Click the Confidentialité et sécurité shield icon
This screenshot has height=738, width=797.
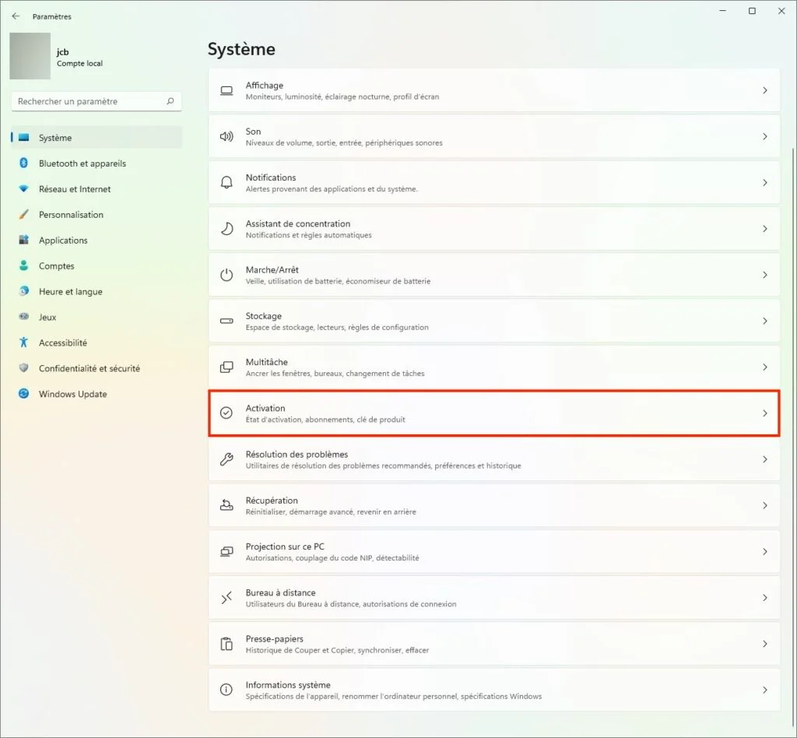tap(23, 368)
